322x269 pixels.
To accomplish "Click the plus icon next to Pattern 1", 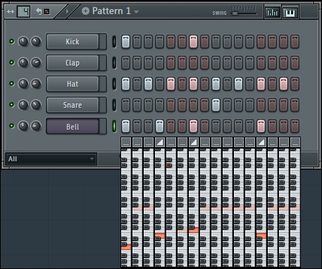I will click(85, 11).
